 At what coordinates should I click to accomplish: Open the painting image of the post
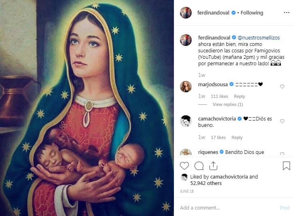coord(87,108)
